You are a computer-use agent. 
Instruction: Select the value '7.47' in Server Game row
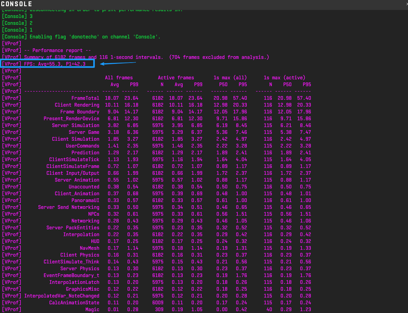pos(306,132)
